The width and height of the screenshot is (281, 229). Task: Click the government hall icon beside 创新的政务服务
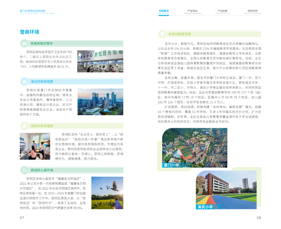[x=24, y=126]
